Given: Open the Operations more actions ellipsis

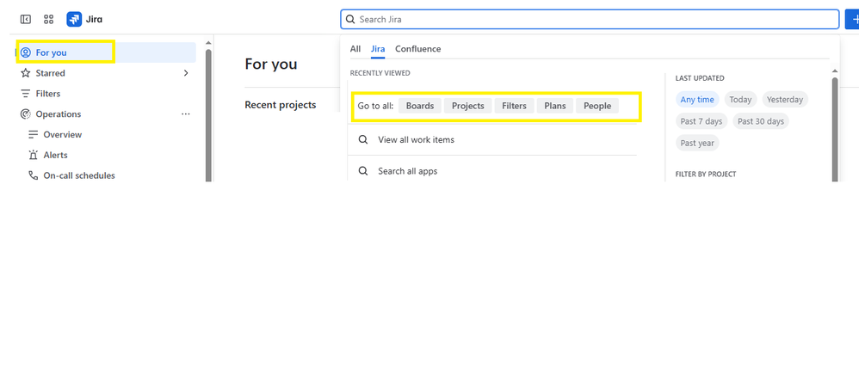Looking at the screenshot, I should tap(186, 113).
